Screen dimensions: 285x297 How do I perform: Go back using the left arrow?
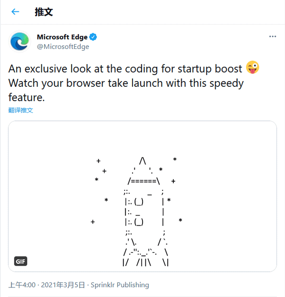click(x=15, y=12)
